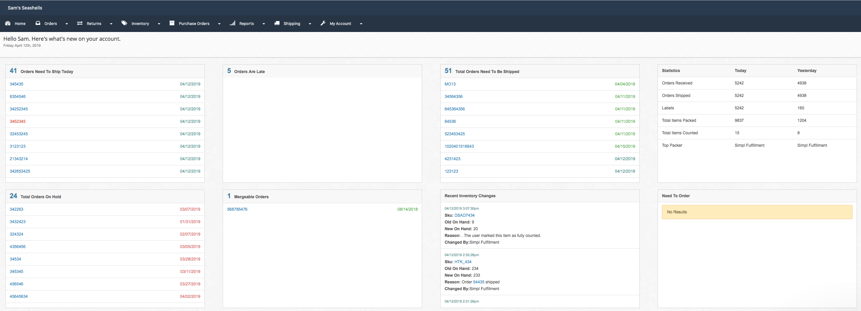This screenshot has height=311, width=861.
Task: Click the date 03/07/2019 for order 342263
Action: [x=190, y=209]
